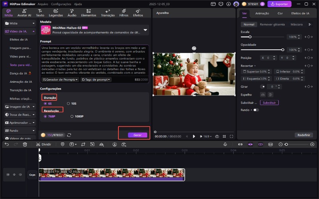Open the Avatar AI tab
This screenshot has height=199, width=319.
click(24, 13)
